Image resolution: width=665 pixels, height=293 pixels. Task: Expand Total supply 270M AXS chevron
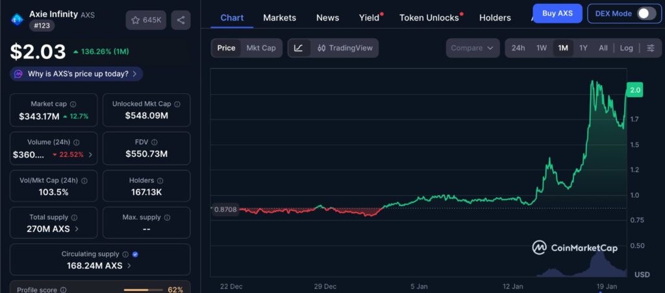(x=77, y=229)
